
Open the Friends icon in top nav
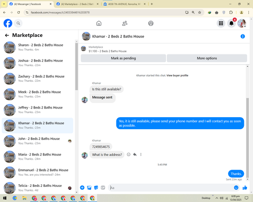tap(125, 23)
